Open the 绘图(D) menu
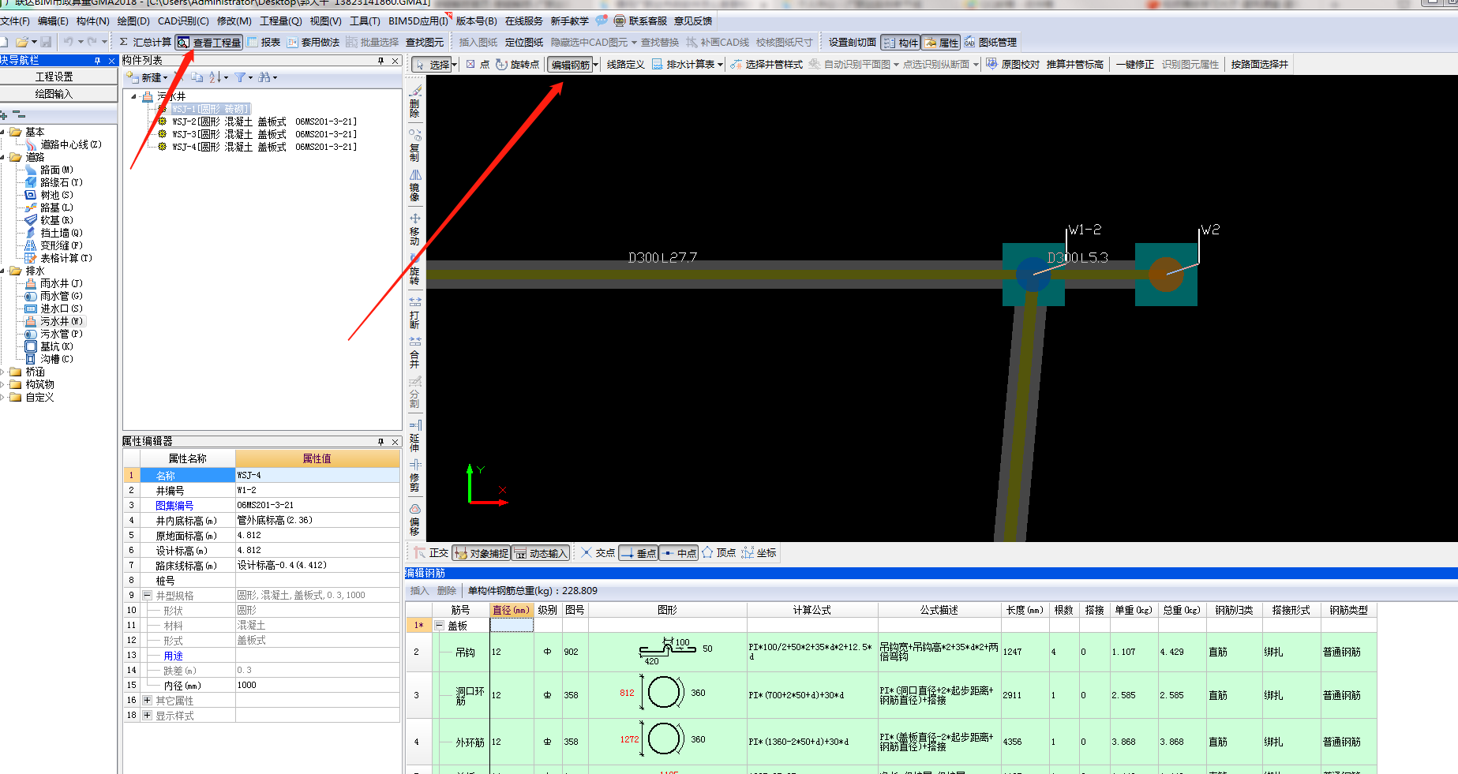1458x774 pixels. 133,21
